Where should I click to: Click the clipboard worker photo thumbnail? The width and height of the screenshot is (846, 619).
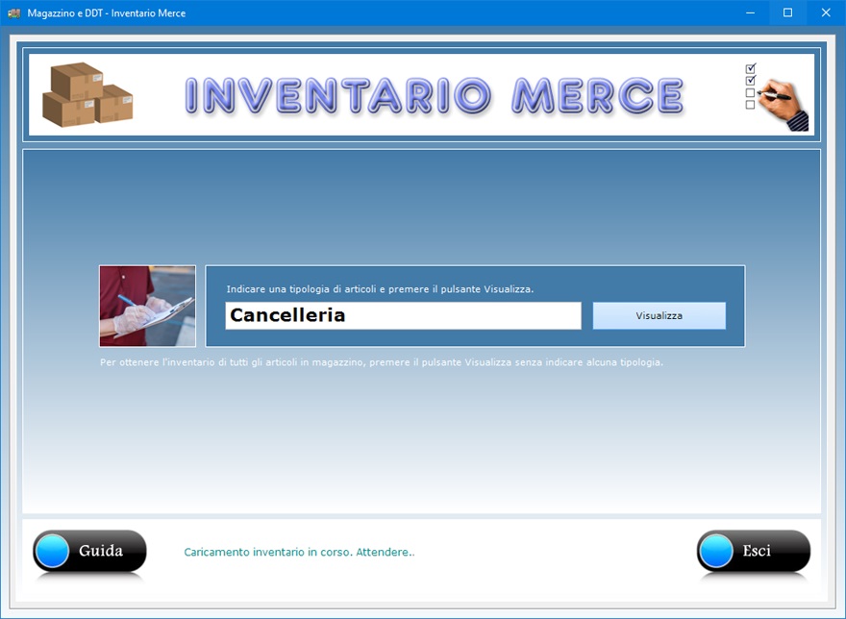tap(147, 306)
